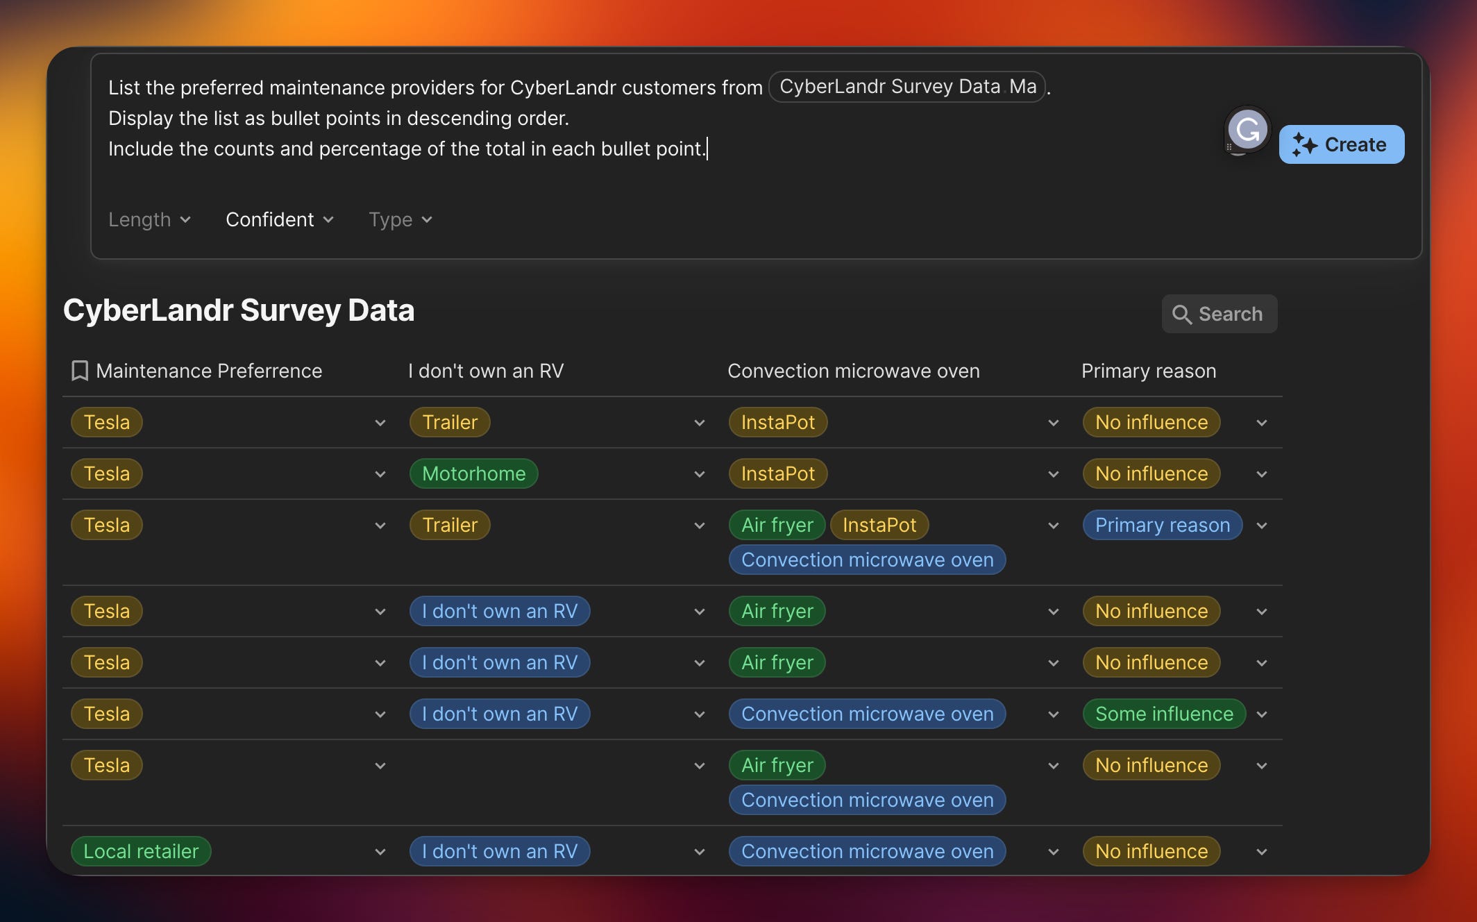Viewport: 1477px width, 922px height.
Task: Click the Motorhome tag in the second row
Action: tap(473, 473)
